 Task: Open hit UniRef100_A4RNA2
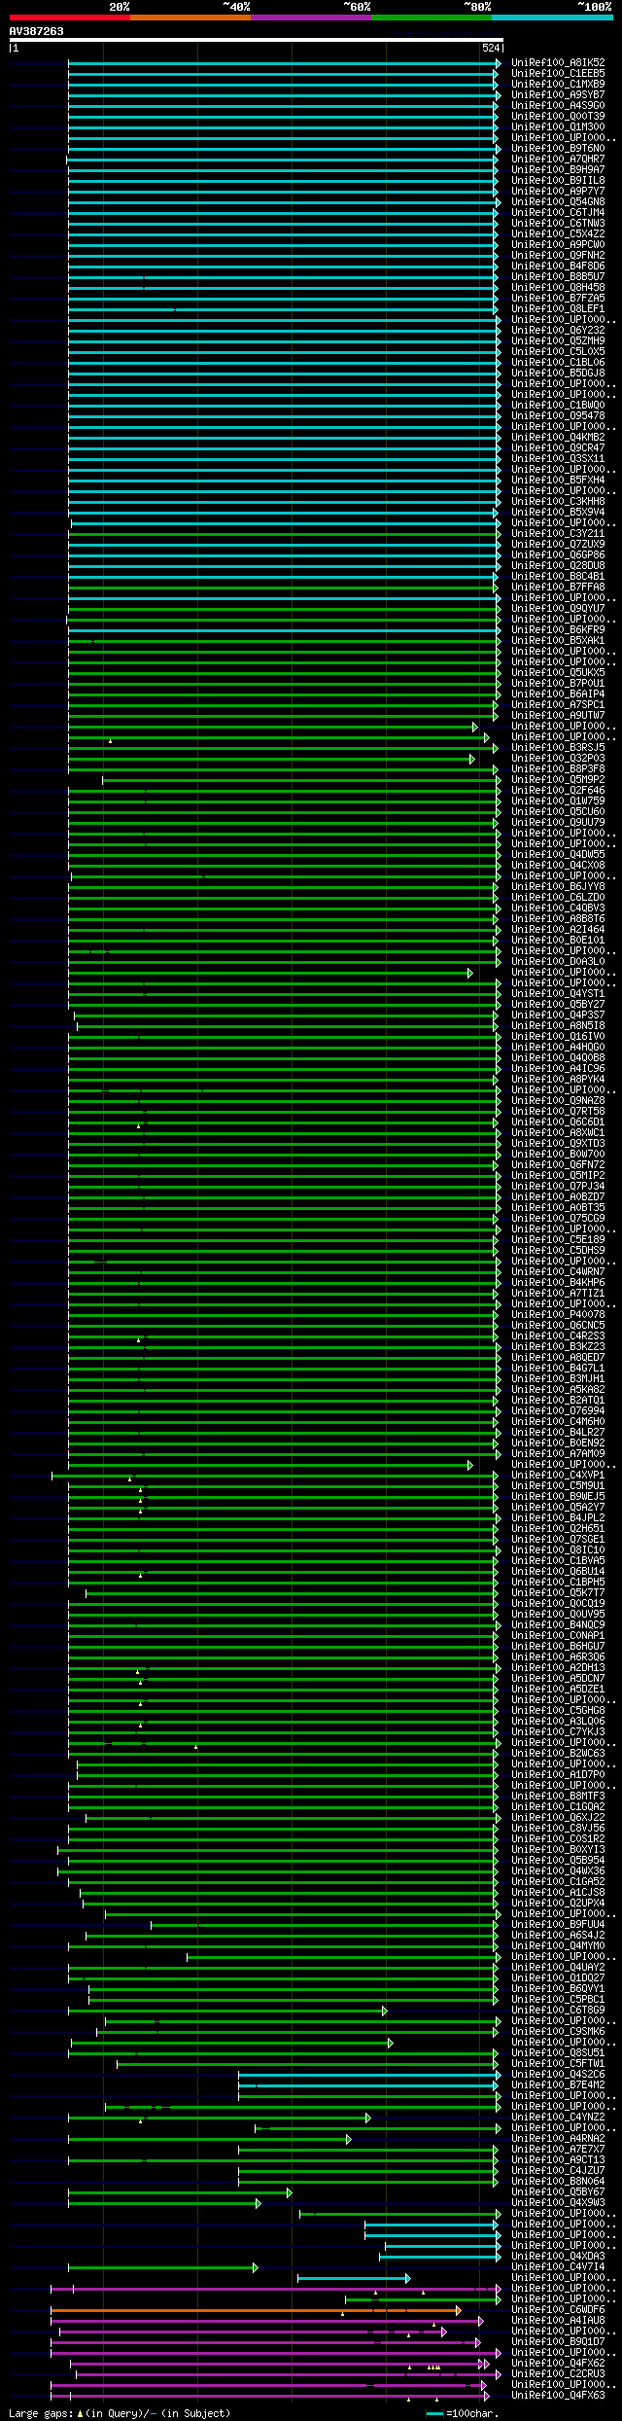pos(558,2138)
